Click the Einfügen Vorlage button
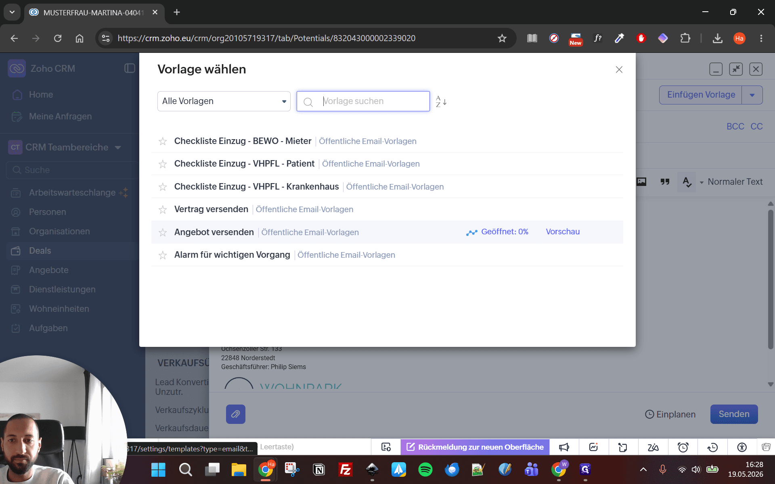775x484 pixels. [x=701, y=95]
